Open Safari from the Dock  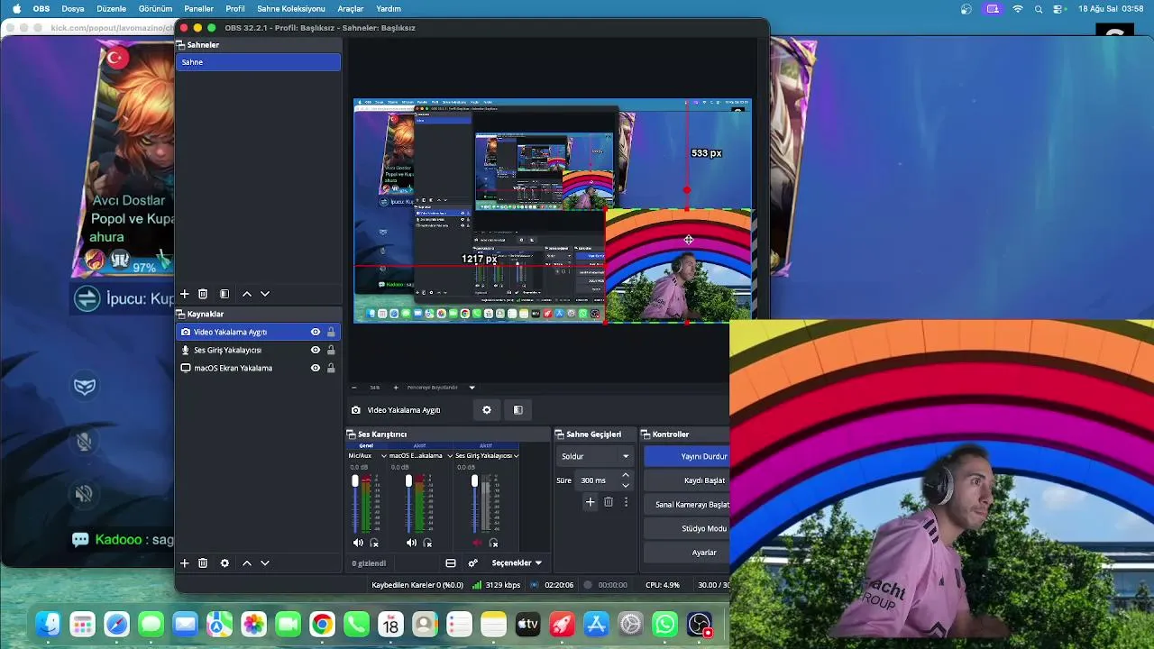[x=116, y=625]
